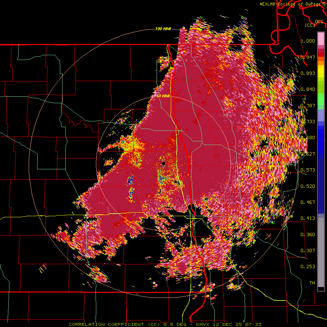Click the TH threshold label on the scale
327x327 pixels.
pos(312,283)
